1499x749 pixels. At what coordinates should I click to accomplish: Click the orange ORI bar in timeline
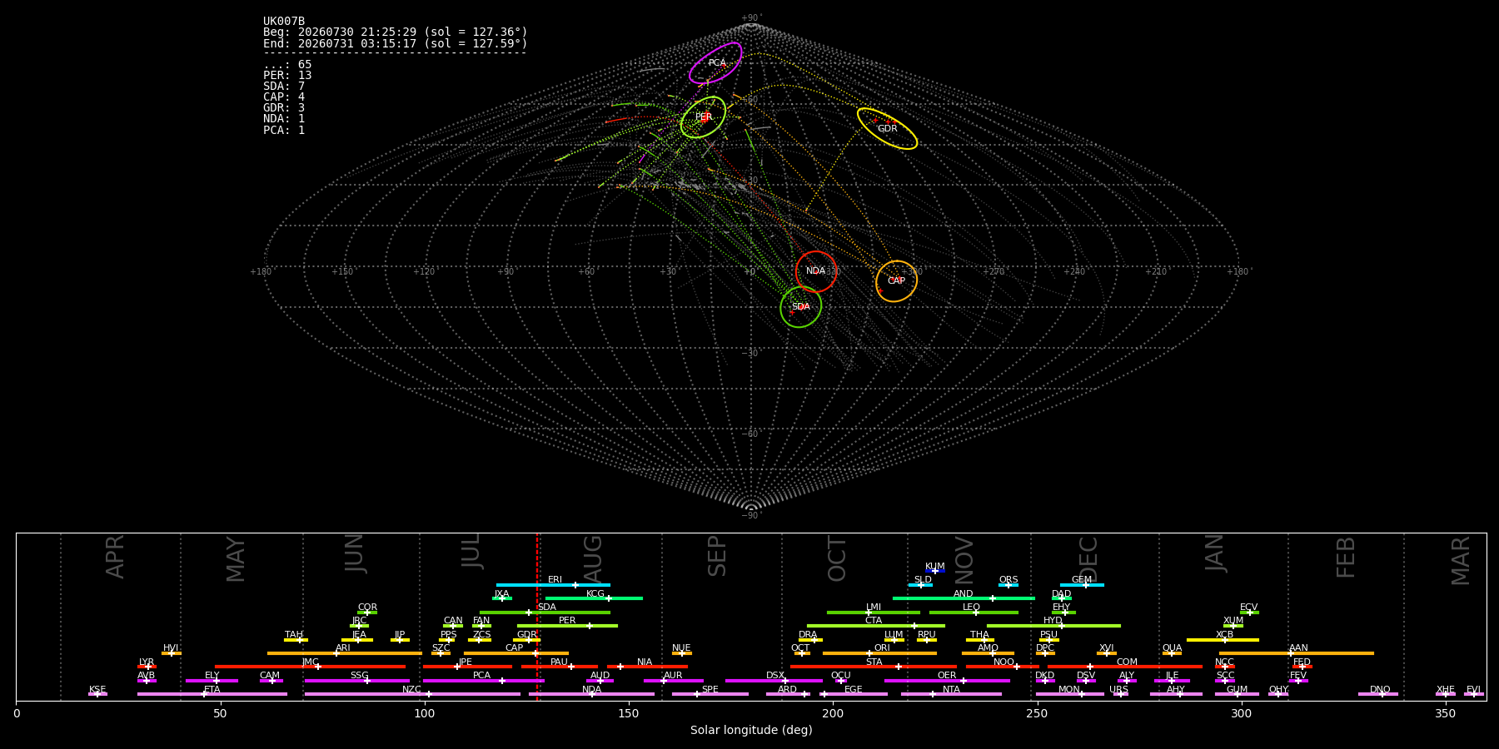tap(879, 653)
